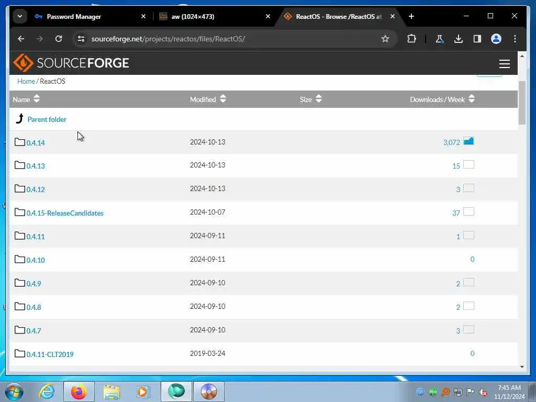Navigate to Parent folder
Image resolution: width=536 pixels, height=402 pixels.
click(x=47, y=119)
